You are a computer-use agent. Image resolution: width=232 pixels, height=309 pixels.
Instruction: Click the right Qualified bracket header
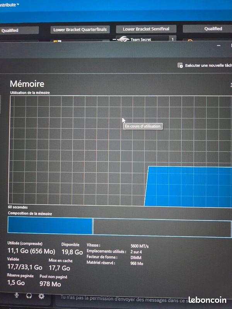point(207,29)
